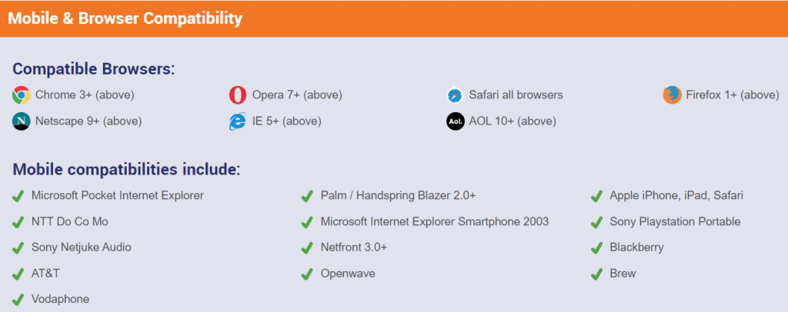
Task: Click the Chrome browser icon
Action: [x=21, y=95]
